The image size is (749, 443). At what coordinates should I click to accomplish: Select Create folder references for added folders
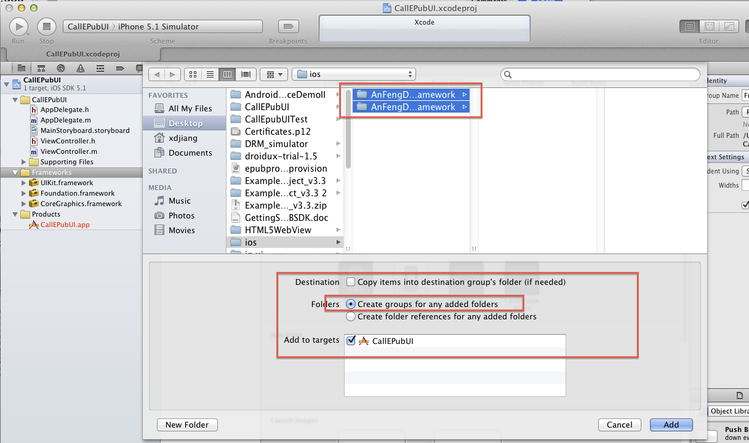pos(351,316)
